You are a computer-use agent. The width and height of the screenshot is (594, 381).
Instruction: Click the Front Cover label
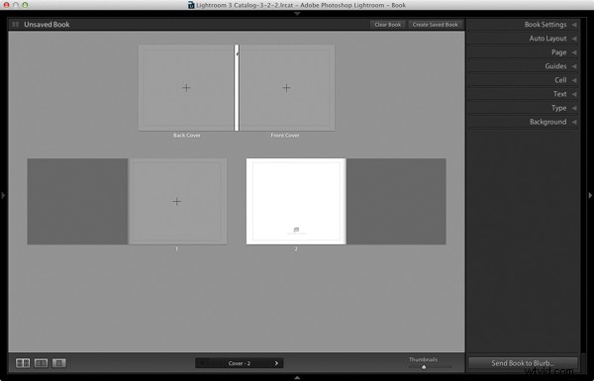point(285,136)
